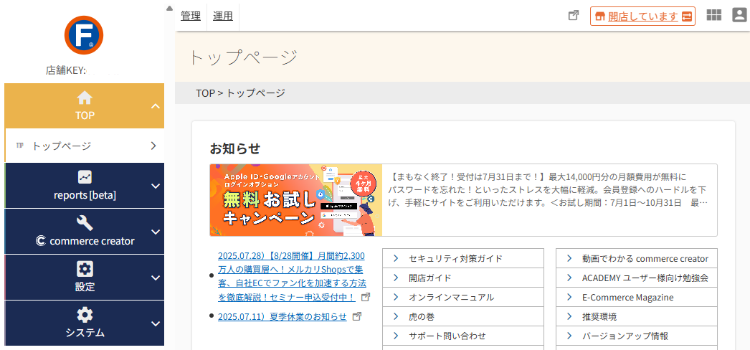Viewport: 750px width, 350px height.
Task: Click the reports [beta] chart icon
Action: tap(85, 177)
